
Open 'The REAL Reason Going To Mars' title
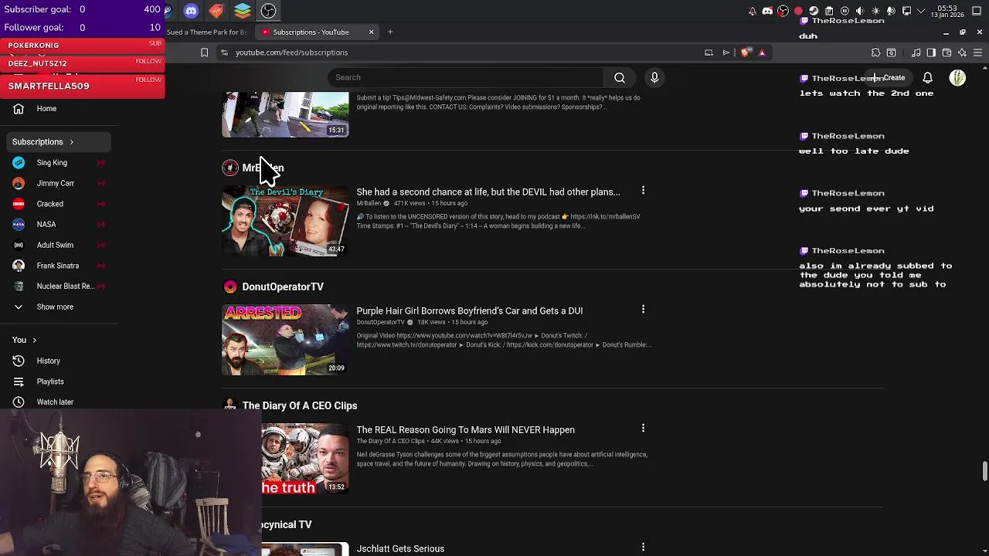tap(465, 430)
